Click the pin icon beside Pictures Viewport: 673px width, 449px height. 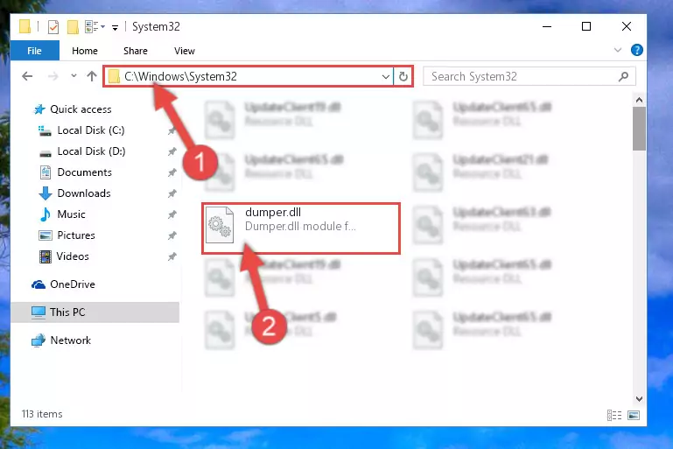click(172, 235)
